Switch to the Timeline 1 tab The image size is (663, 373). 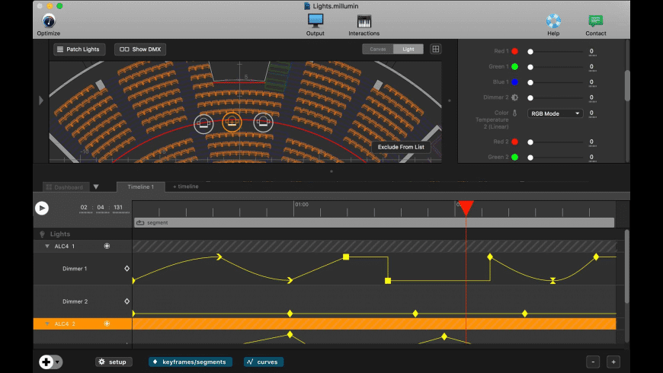point(141,186)
